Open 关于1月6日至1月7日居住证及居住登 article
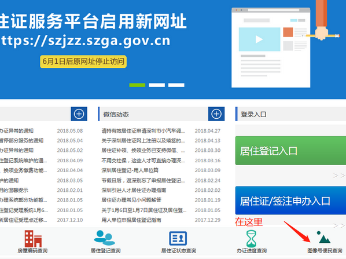The width and height of the screenshot is (346, 259). 144,210
